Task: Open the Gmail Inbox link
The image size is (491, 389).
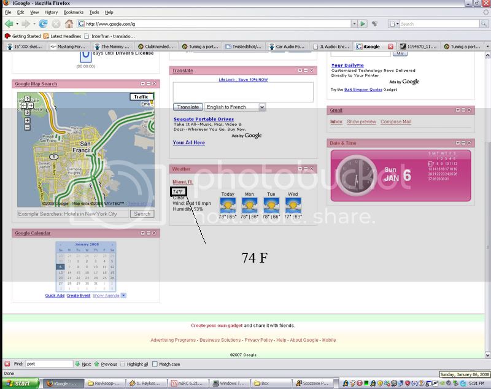Action: (336, 121)
